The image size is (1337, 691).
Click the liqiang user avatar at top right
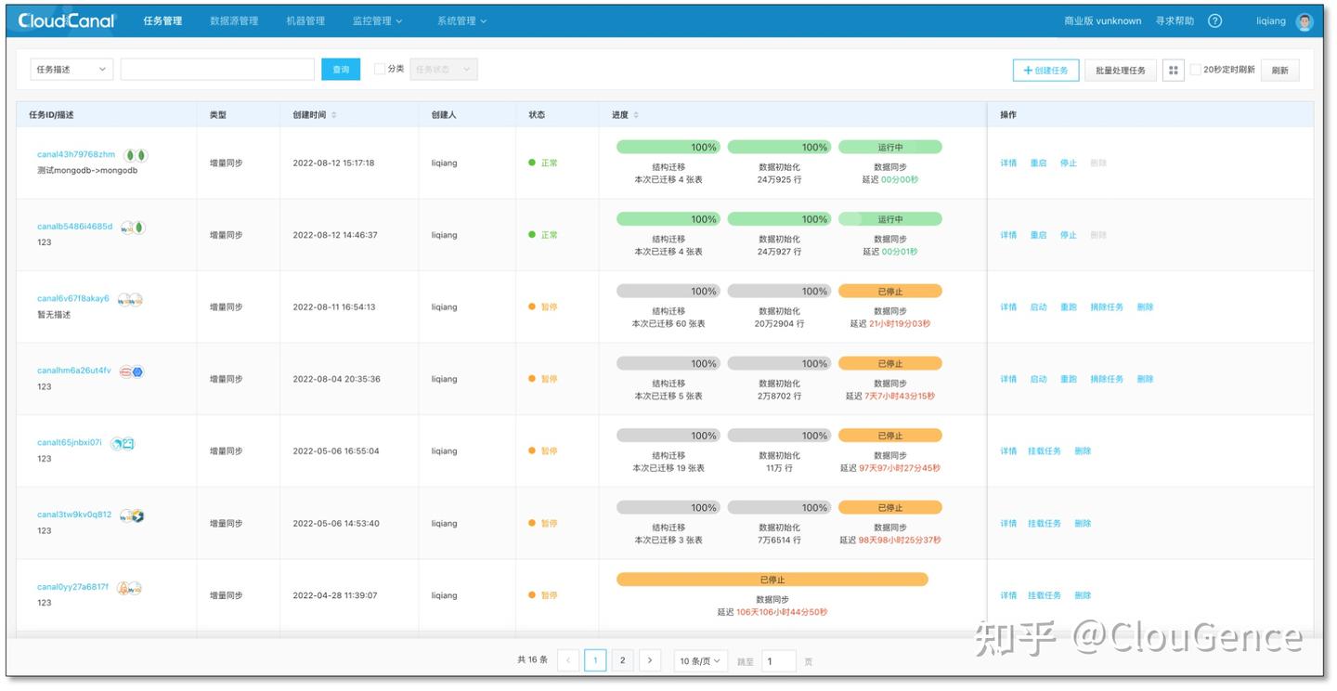(x=1305, y=20)
